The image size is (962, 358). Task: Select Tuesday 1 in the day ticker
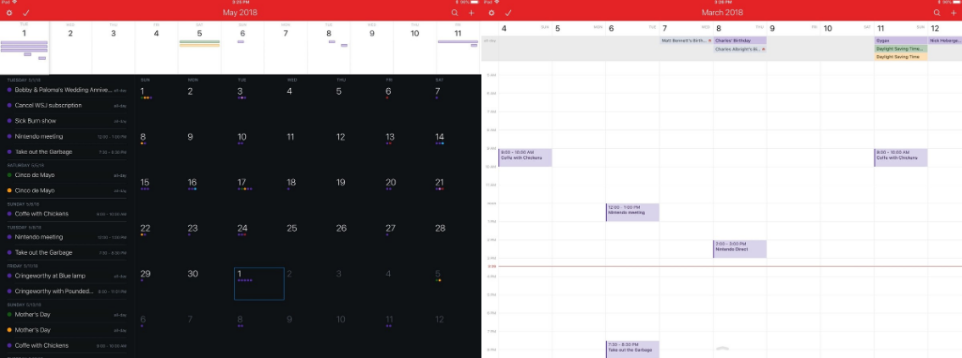pos(25,47)
